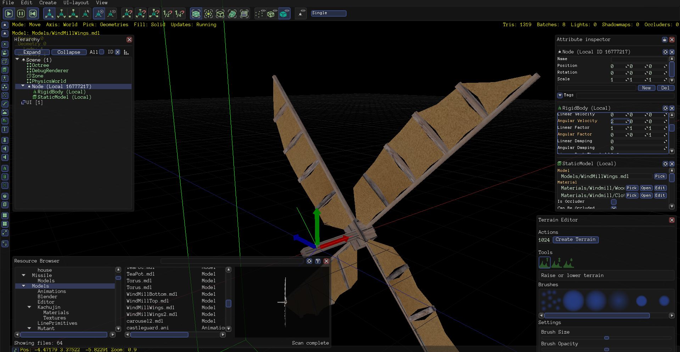
Task: Click the hierarchy tree-view options icon
Action: click(126, 52)
